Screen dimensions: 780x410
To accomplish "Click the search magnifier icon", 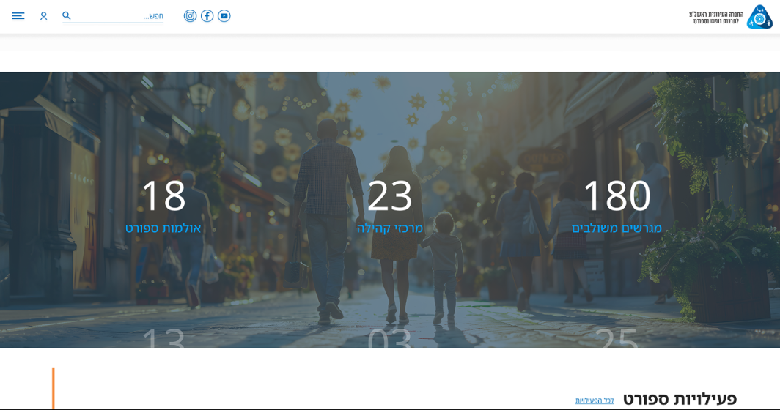I will tap(67, 15).
